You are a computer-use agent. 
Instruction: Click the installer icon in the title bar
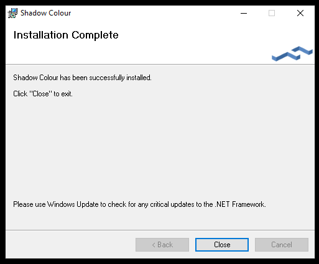coord(12,13)
